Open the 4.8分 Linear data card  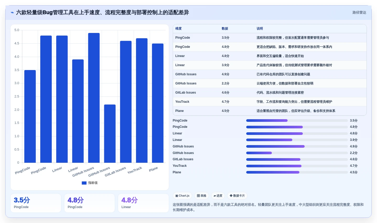pyautogui.click(x=143, y=203)
